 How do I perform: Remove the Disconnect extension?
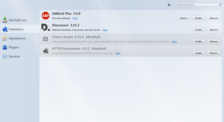[214, 30]
